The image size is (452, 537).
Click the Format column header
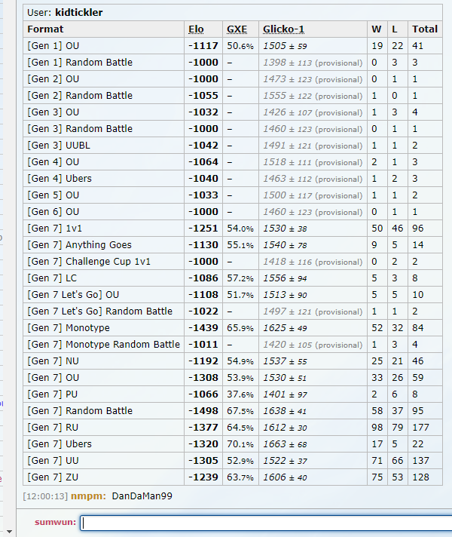click(45, 29)
